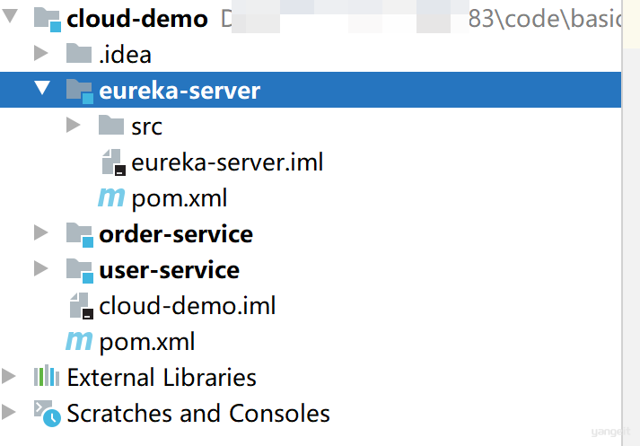Select the .idea folder label
The height and width of the screenshot is (446, 640).
(126, 55)
